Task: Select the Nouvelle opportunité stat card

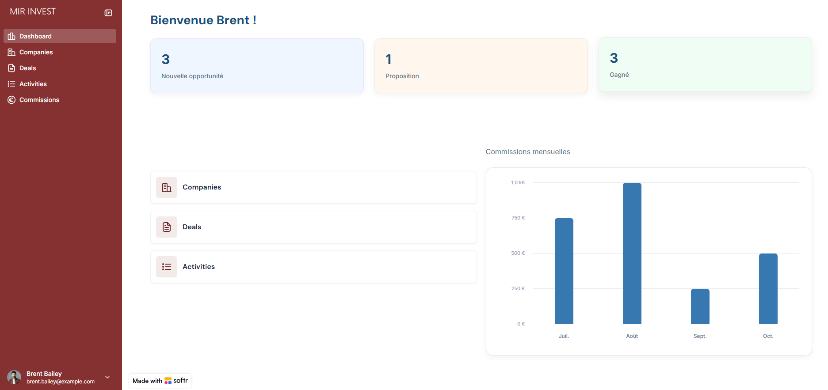Action: click(257, 66)
